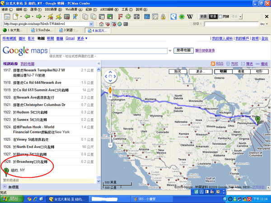The image size is (271, 203).
Task: Switch to the 3.繁語 tab
Action: (x=69, y=30)
